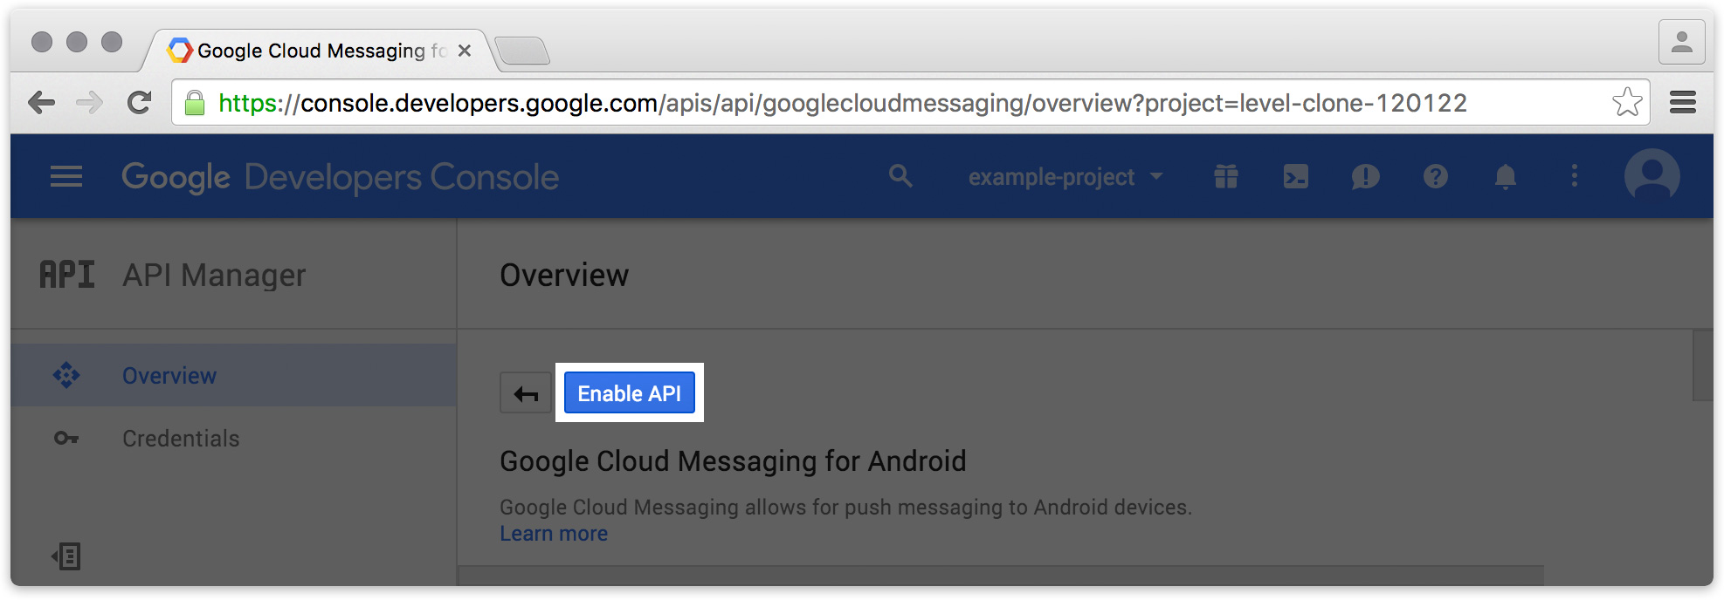Bookmark this page with the star
The image size is (1724, 600).
(1627, 103)
